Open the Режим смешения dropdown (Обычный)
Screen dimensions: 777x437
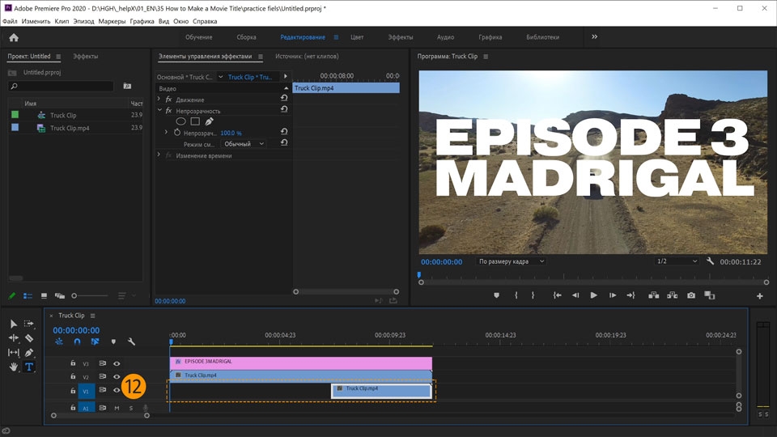click(244, 144)
